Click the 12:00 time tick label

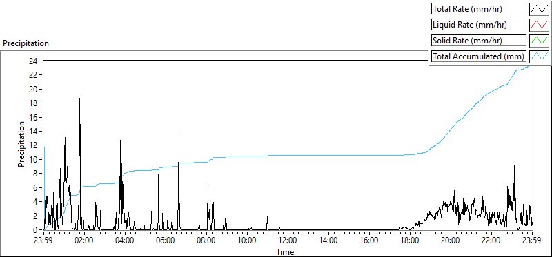click(288, 241)
